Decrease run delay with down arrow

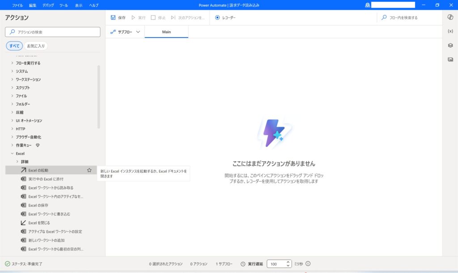[288, 266]
